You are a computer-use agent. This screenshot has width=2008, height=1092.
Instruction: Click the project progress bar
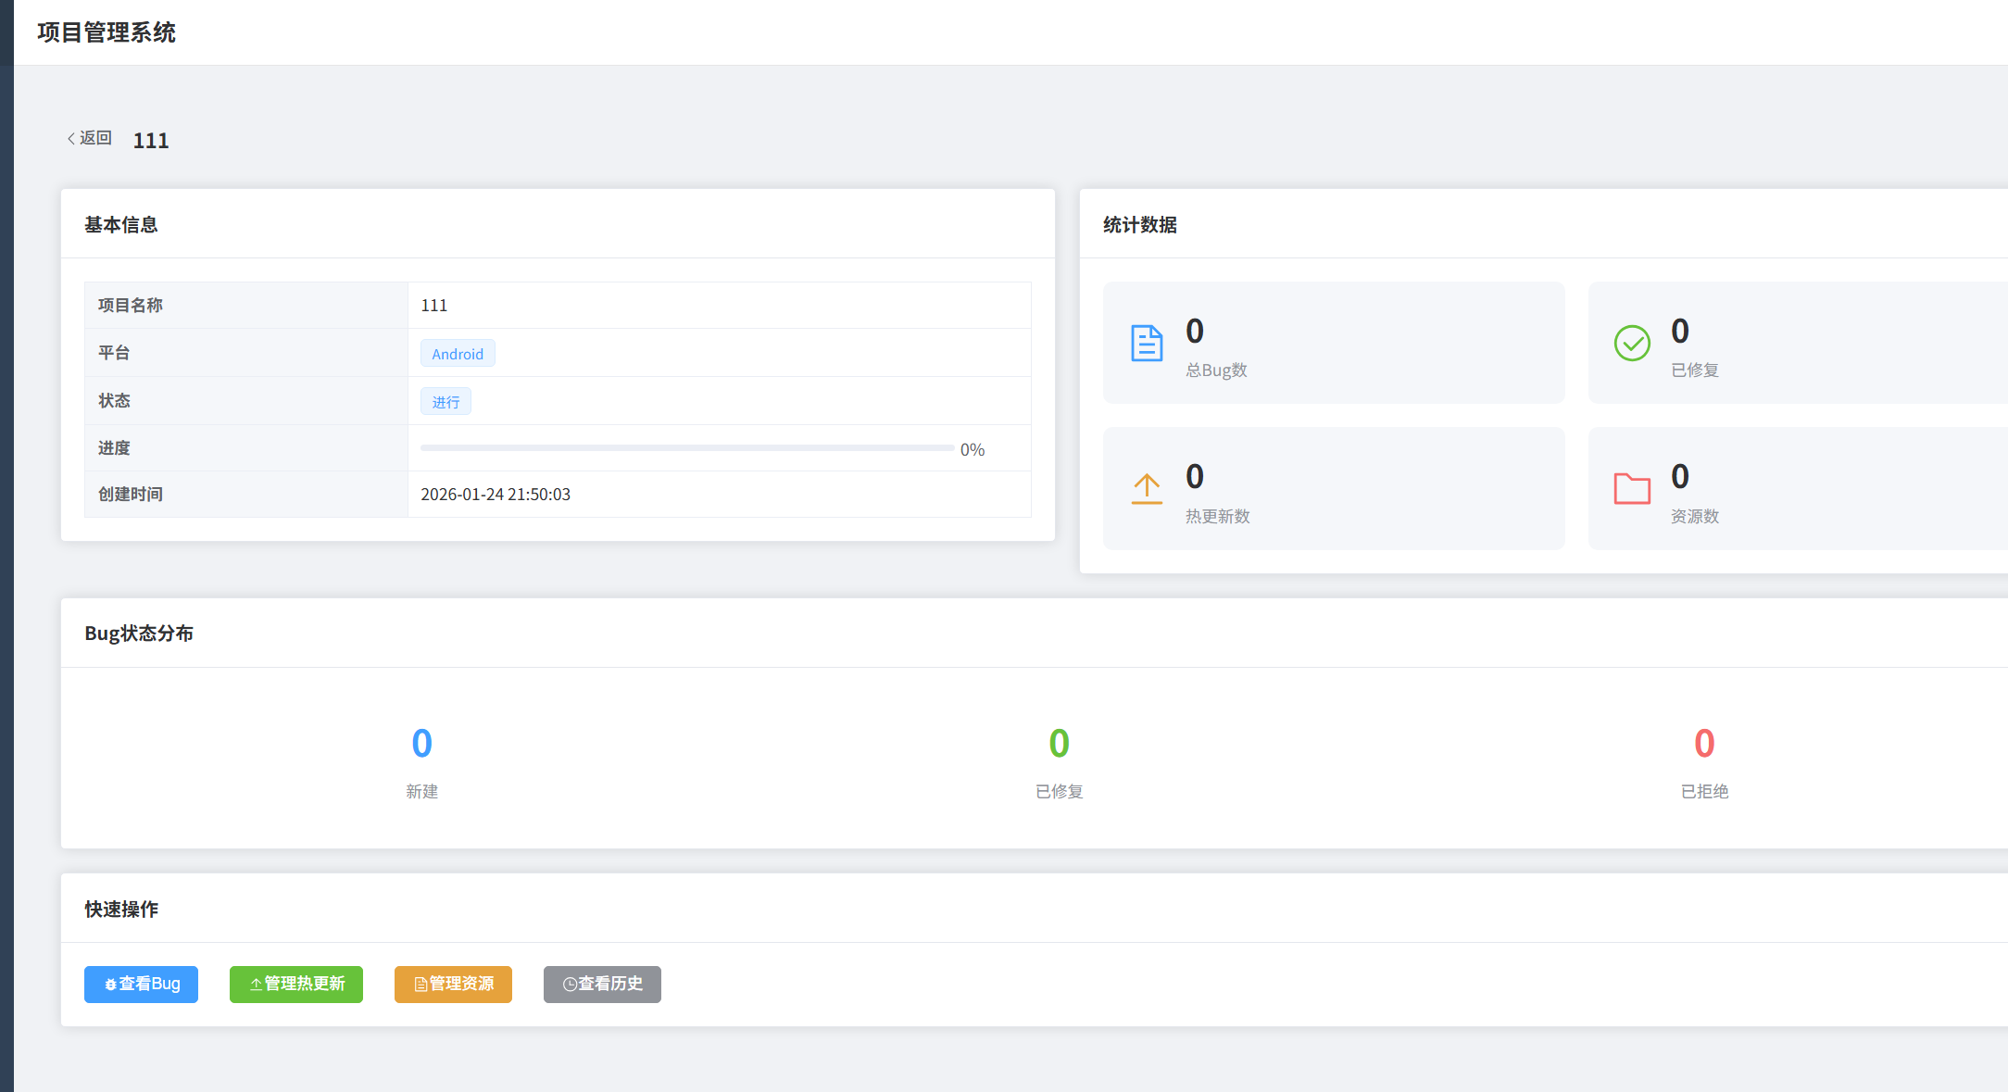point(686,448)
